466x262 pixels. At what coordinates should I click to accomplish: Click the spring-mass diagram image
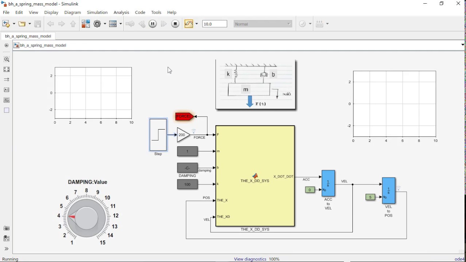click(256, 85)
